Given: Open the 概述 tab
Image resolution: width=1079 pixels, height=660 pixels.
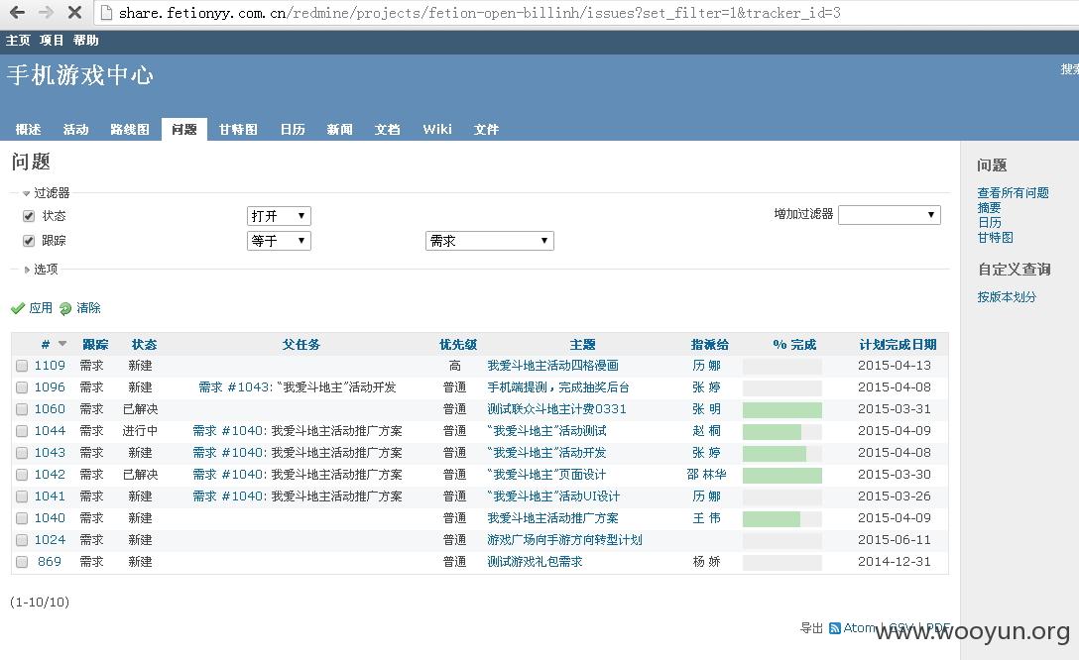Looking at the screenshot, I should [28, 129].
